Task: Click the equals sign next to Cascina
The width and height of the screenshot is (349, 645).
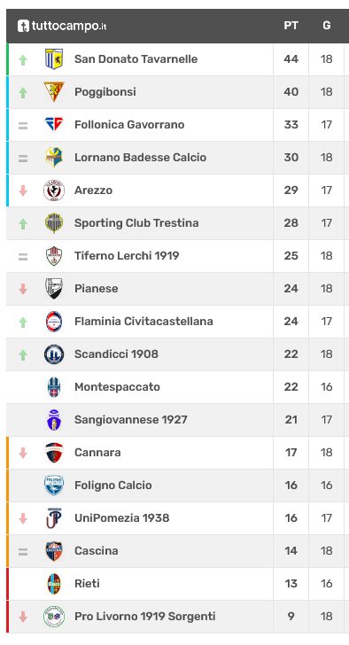Action: click(x=23, y=552)
